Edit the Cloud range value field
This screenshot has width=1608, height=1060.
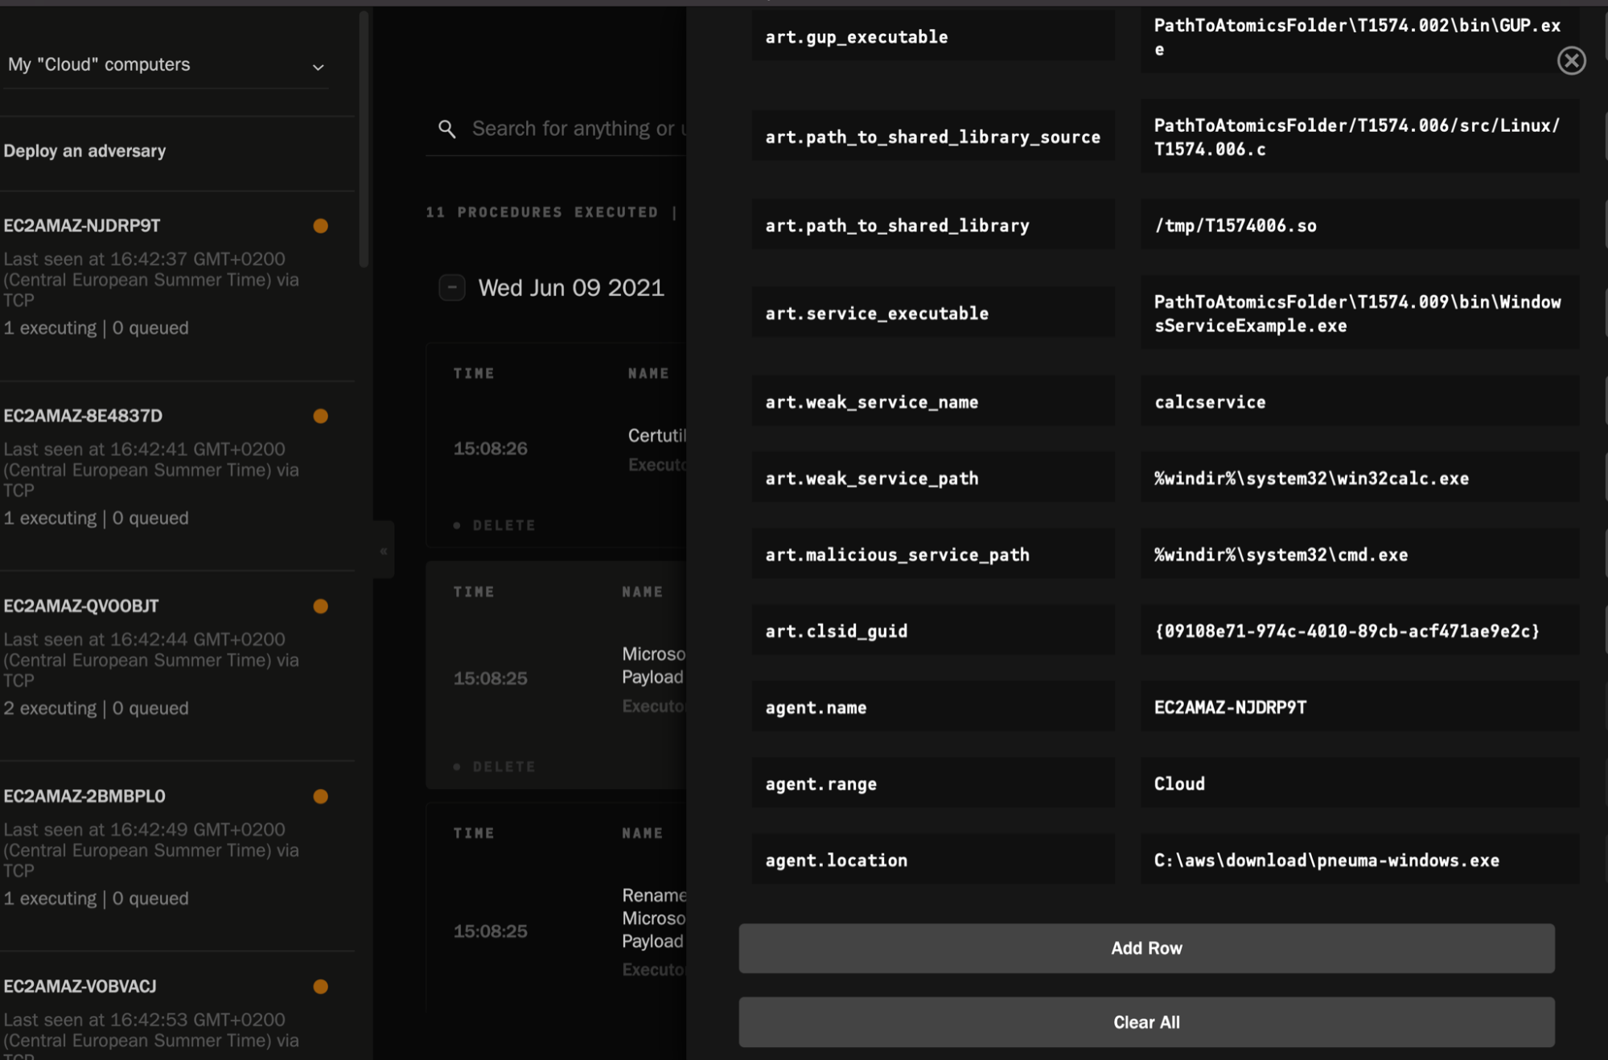point(1359,783)
